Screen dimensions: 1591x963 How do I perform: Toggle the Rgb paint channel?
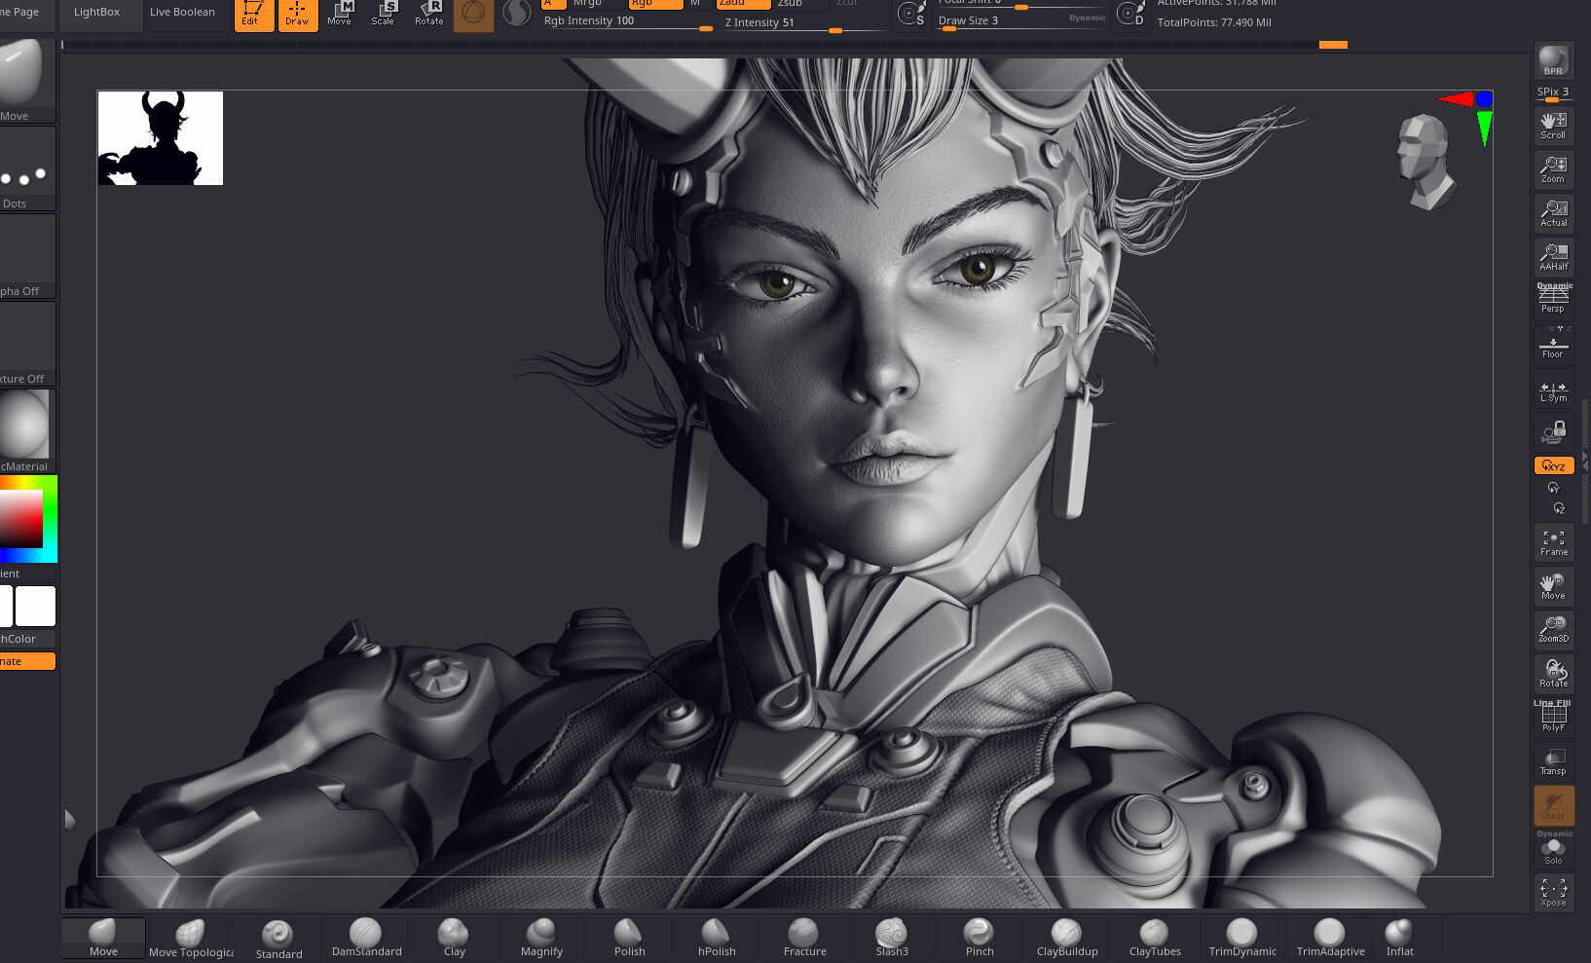click(654, 4)
